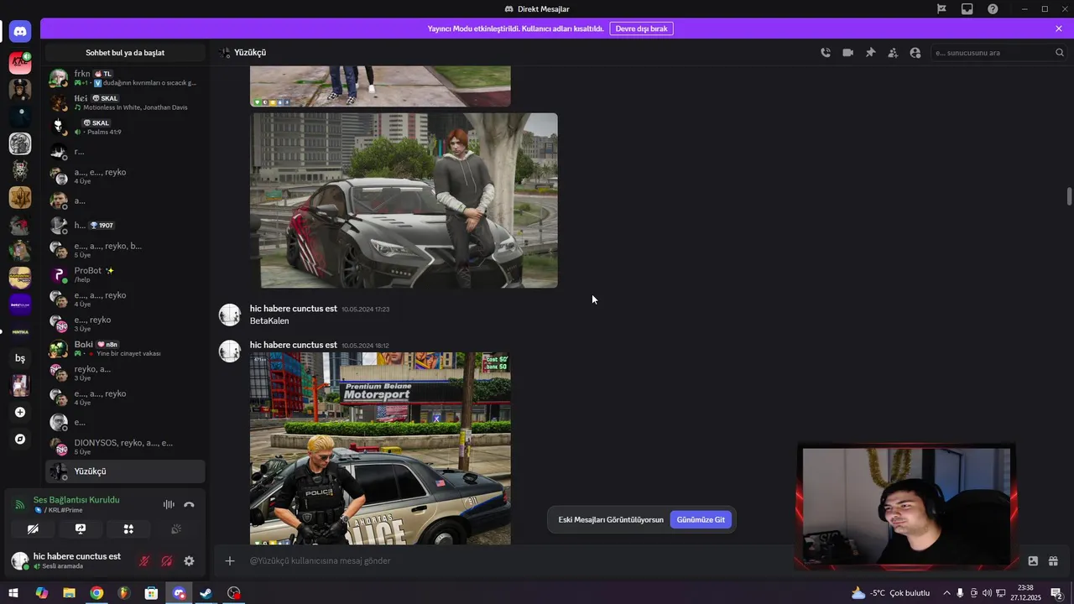Screen dimensions: 1074x604
Task: Unmute the microphone
Action: click(144, 561)
